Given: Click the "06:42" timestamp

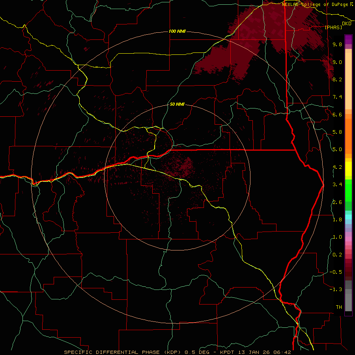Looking at the screenshot, I should (x=282, y=352).
